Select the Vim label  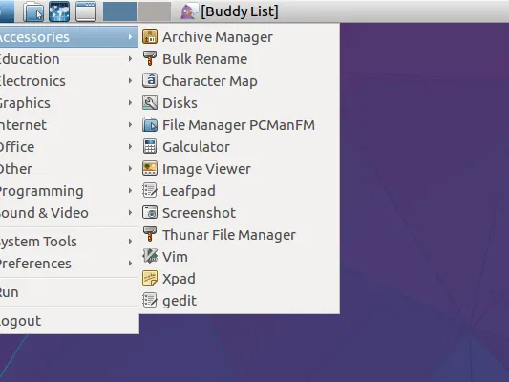click(x=175, y=257)
